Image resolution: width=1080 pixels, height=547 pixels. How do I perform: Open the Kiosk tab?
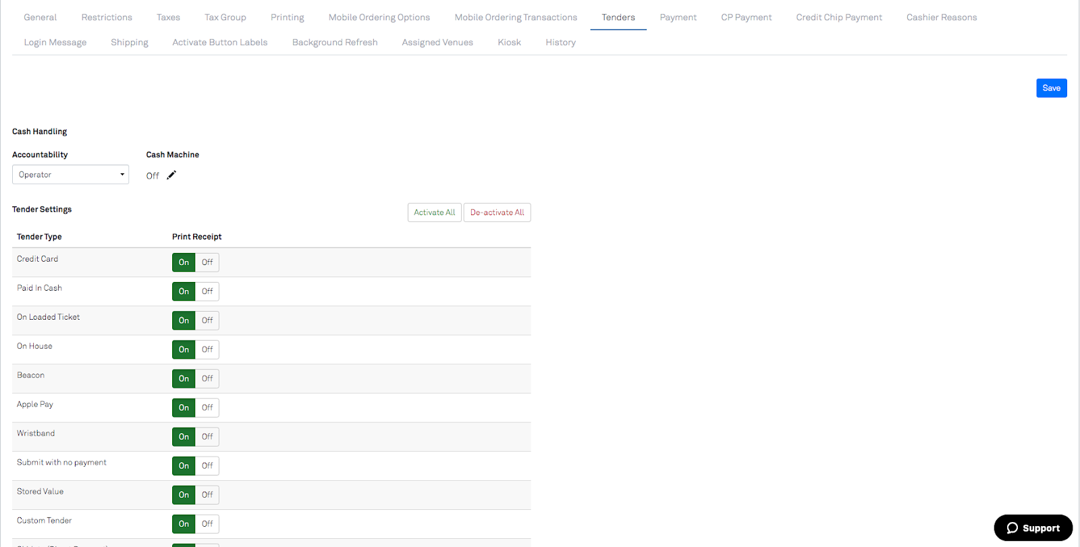[x=509, y=42]
